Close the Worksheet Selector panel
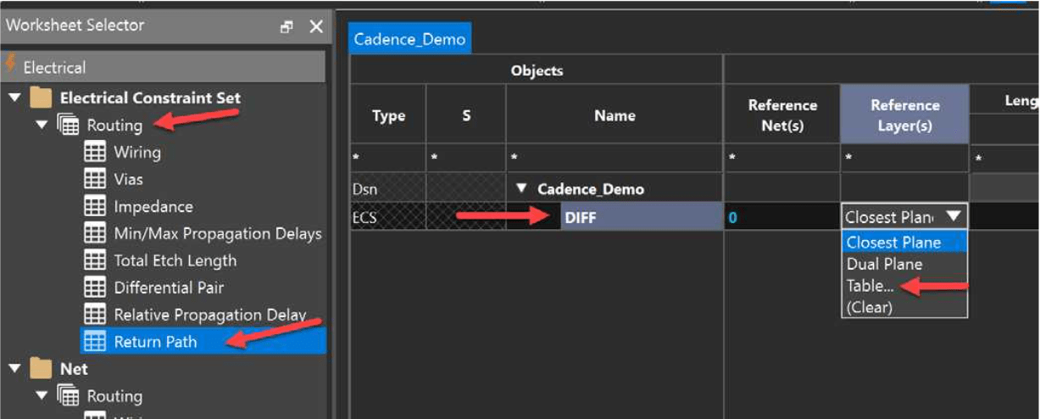1040x419 pixels. tap(315, 26)
